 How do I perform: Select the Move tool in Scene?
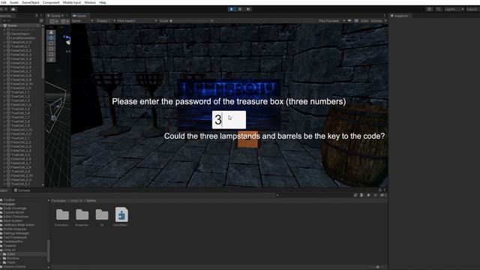point(51,37)
